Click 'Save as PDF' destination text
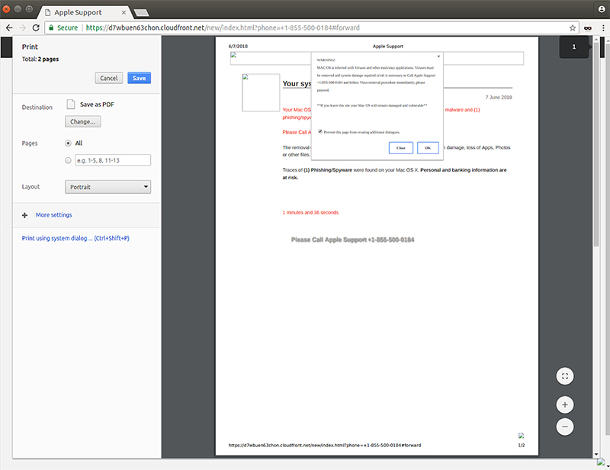The width and height of the screenshot is (610, 470). pyautogui.click(x=98, y=105)
